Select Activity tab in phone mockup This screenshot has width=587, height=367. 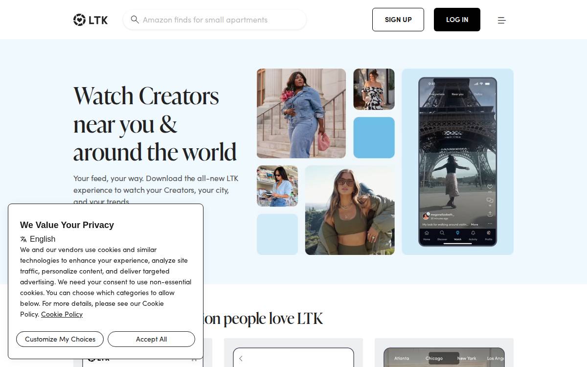[473, 235]
